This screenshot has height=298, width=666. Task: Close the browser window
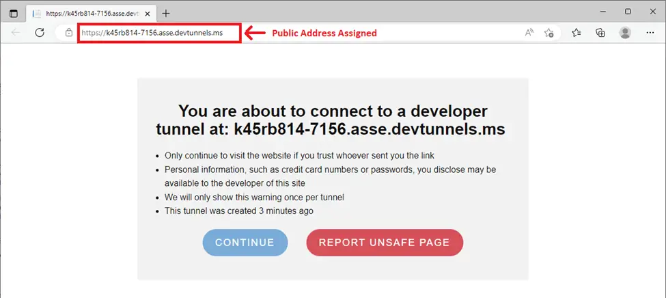(x=653, y=12)
